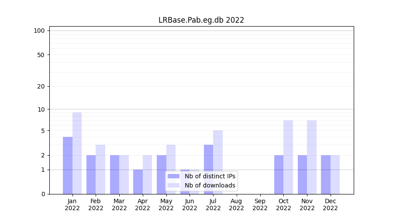This screenshot has height=218, width=393.
Task: Select the '50' y-axis tick label
Action: pos(41,55)
